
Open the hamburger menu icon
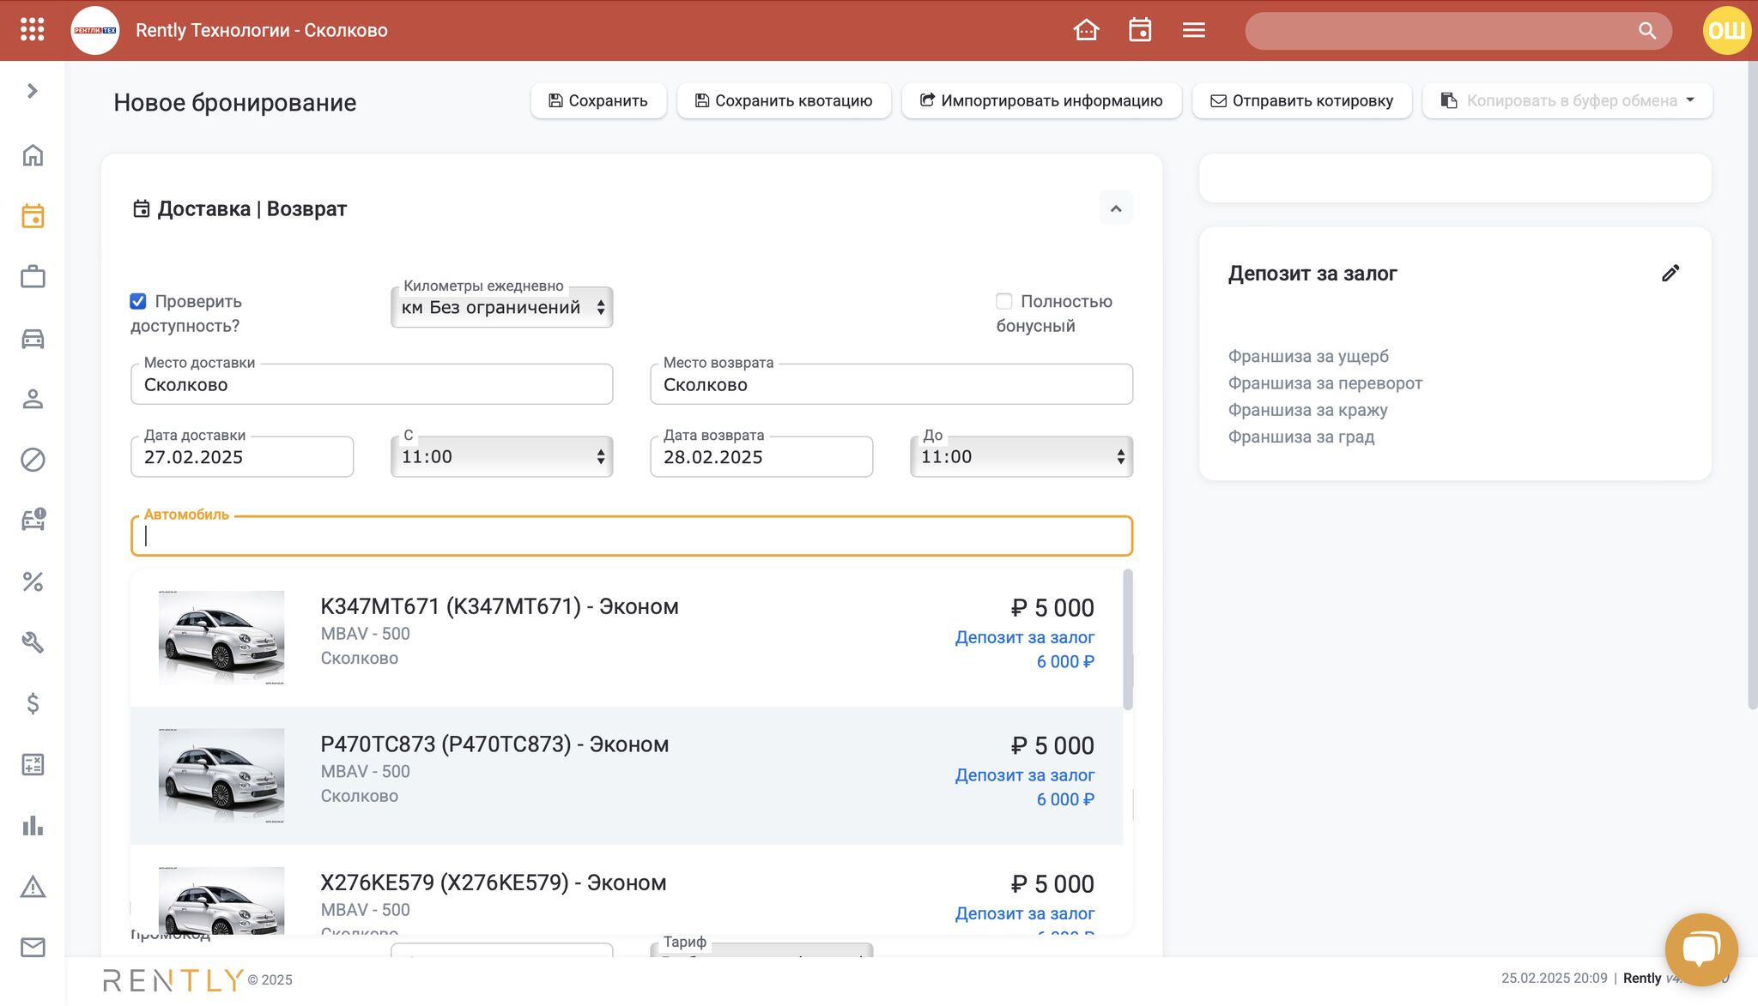[1193, 30]
